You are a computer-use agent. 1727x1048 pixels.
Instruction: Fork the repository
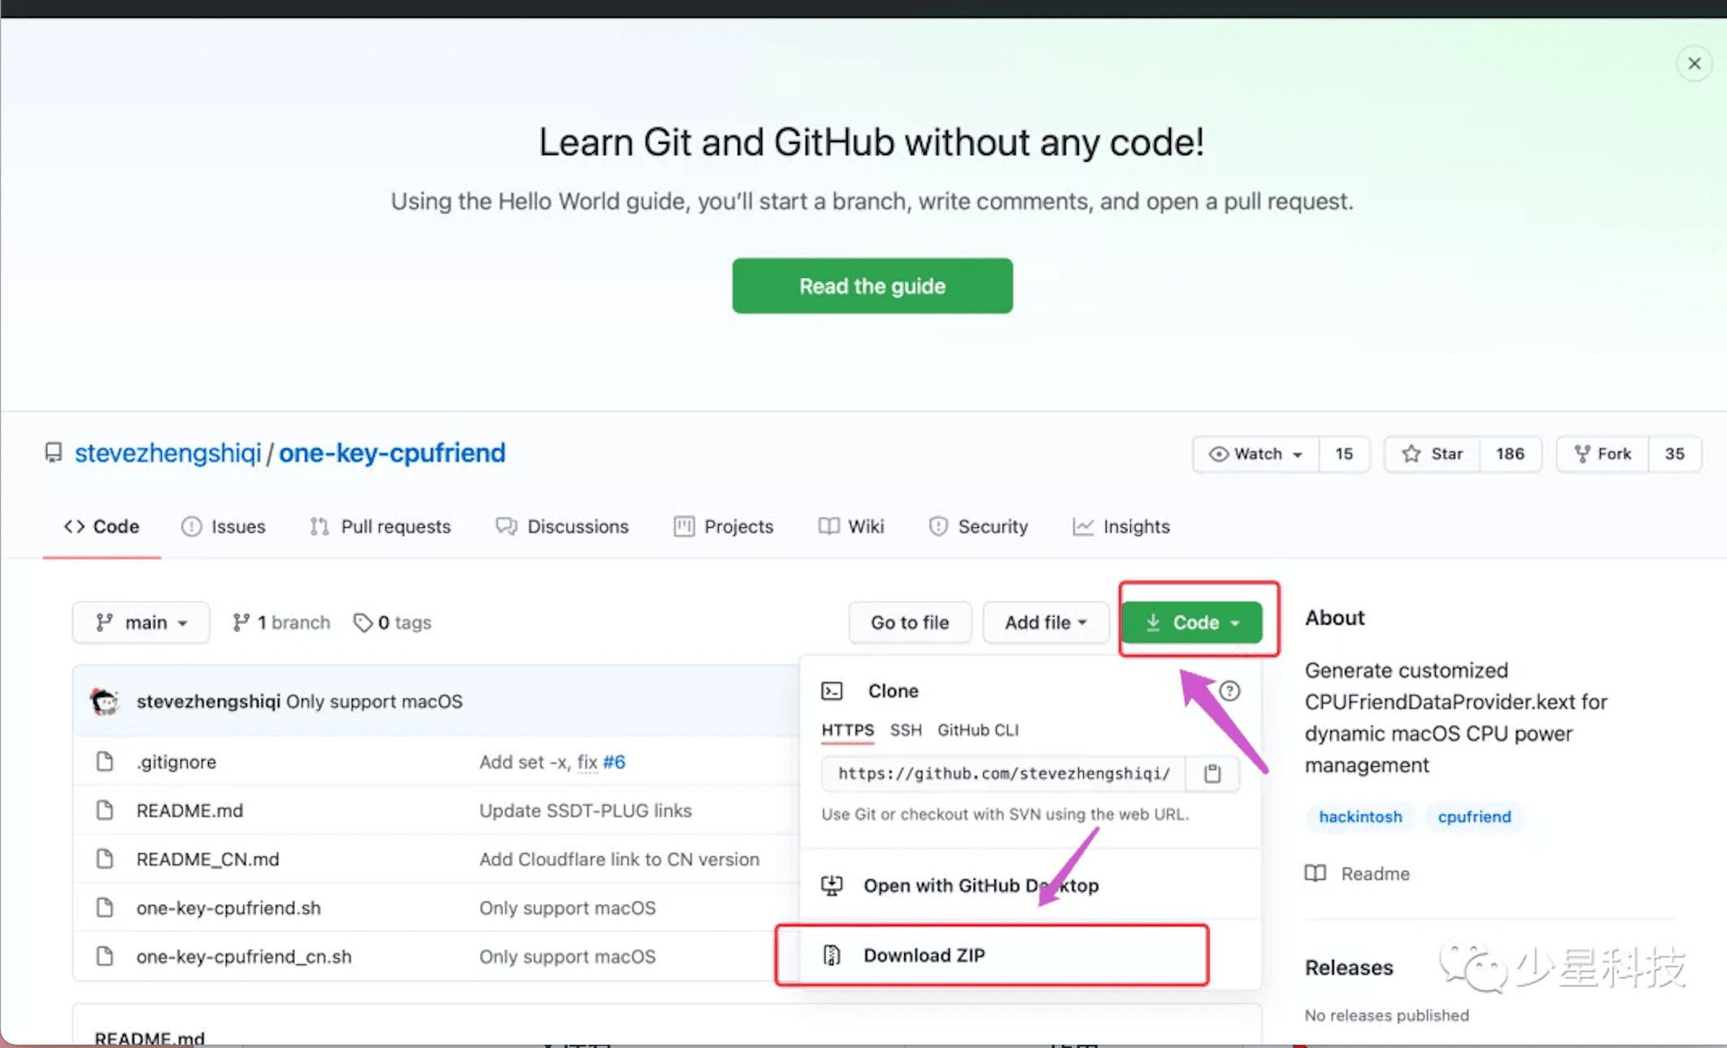coord(1603,453)
